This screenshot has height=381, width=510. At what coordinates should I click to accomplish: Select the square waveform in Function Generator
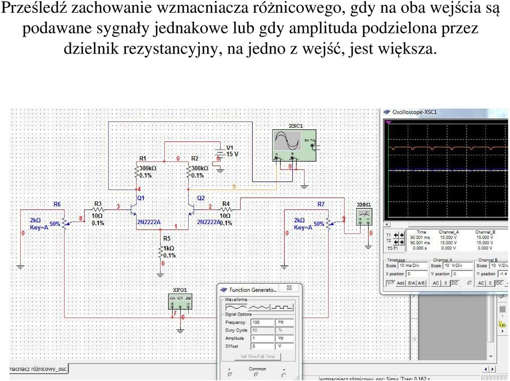click(282, 307)
